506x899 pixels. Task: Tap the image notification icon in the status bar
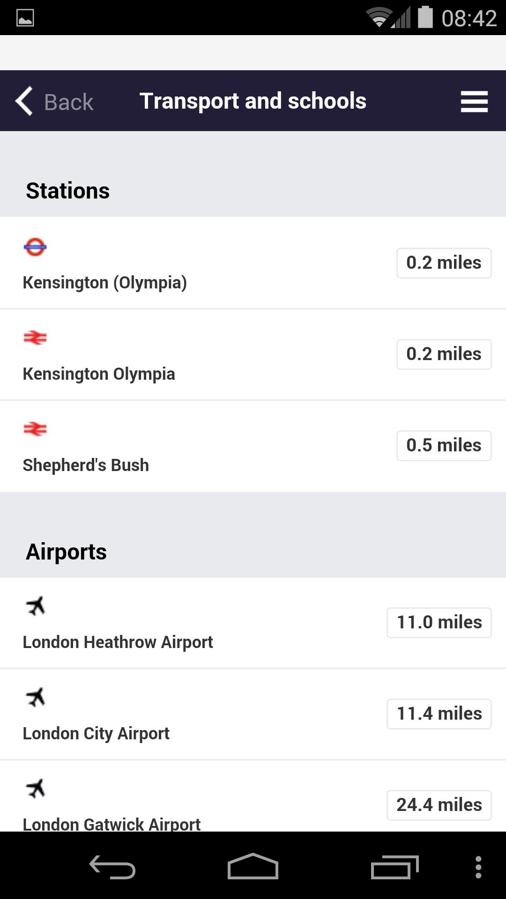(25, 18)
